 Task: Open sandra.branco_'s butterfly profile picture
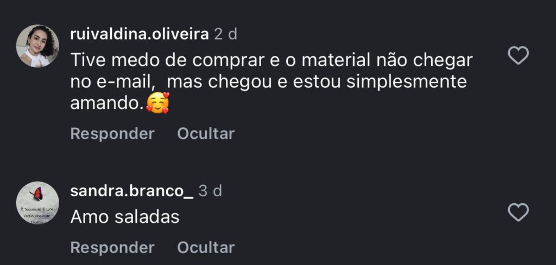click(x=37, y=203)
